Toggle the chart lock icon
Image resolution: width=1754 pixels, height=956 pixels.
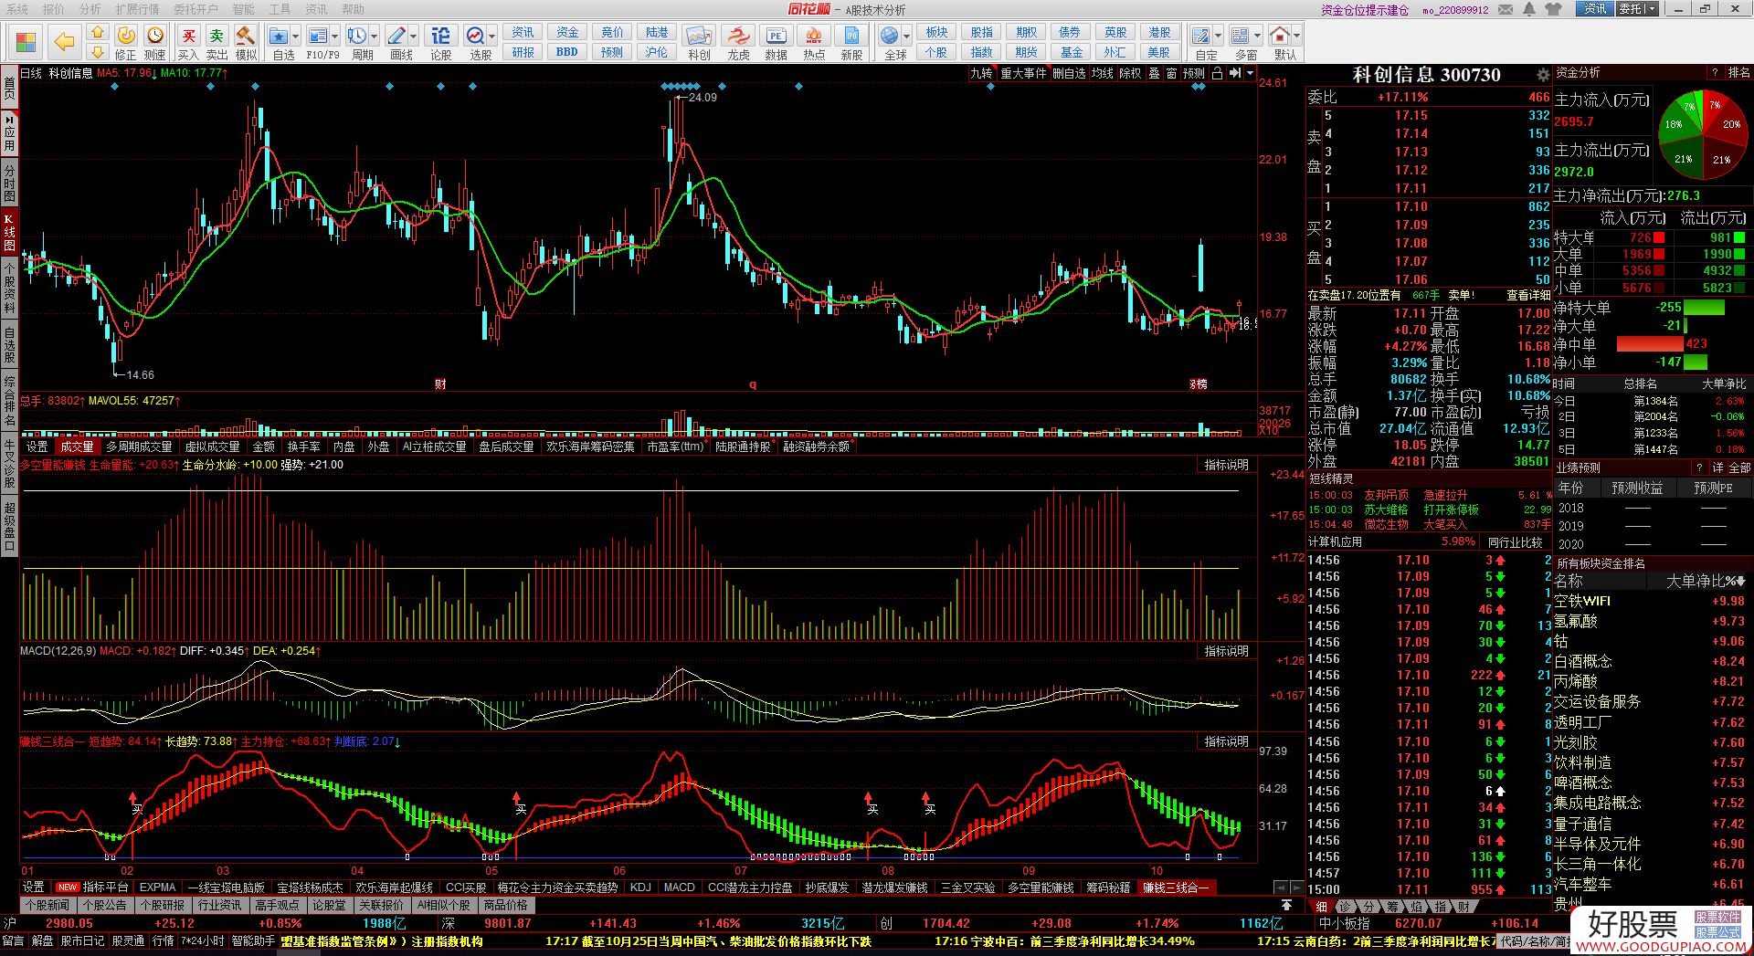[x=1217, y=73]
